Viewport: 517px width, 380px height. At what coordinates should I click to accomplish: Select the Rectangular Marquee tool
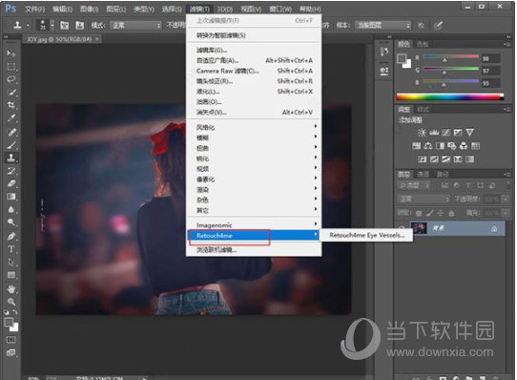pos(11,67)
